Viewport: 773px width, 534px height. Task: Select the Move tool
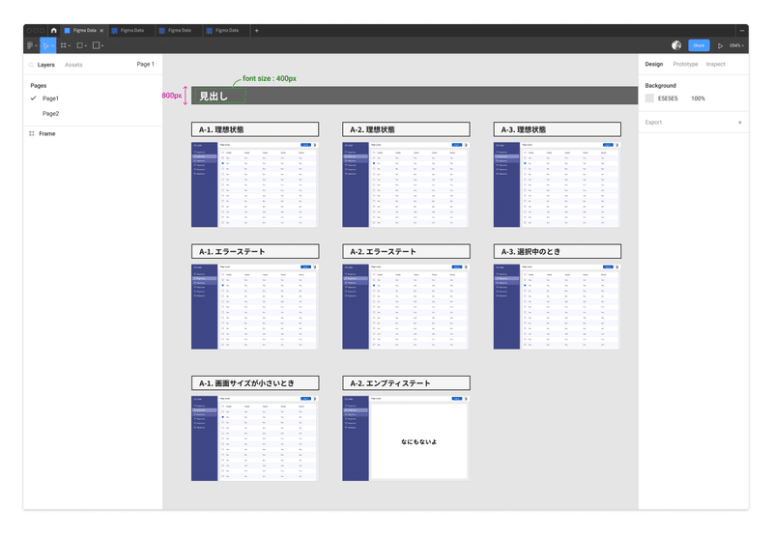tap(45, 45)
